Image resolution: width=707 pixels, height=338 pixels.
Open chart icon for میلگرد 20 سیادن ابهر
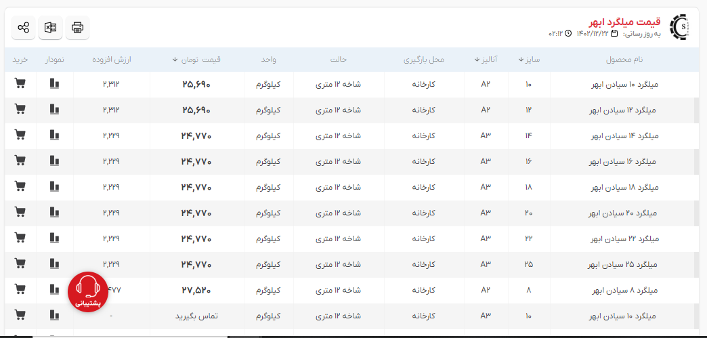click(55, 213)
